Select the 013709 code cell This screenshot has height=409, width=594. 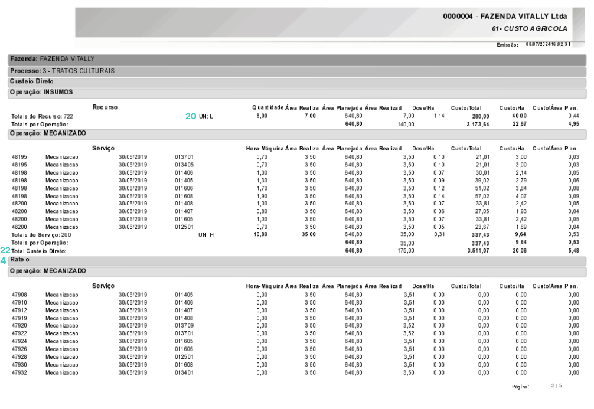[x=184, y=326]
